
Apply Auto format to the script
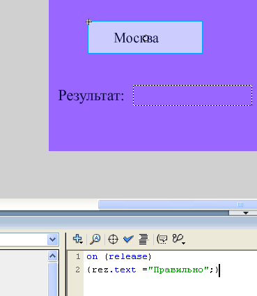[143, 239]
